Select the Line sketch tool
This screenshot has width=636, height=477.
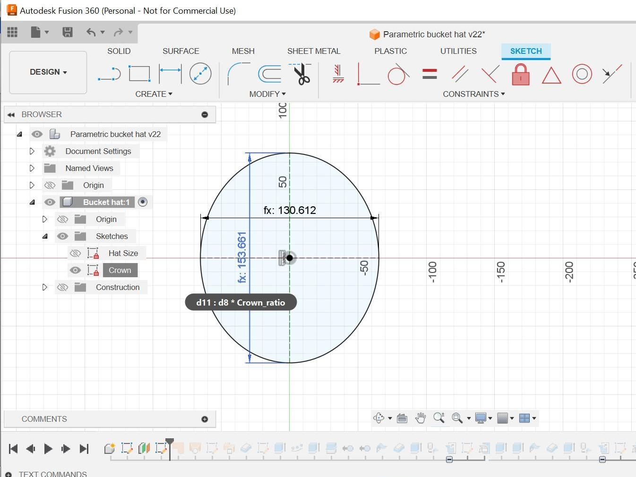(109, 74)
